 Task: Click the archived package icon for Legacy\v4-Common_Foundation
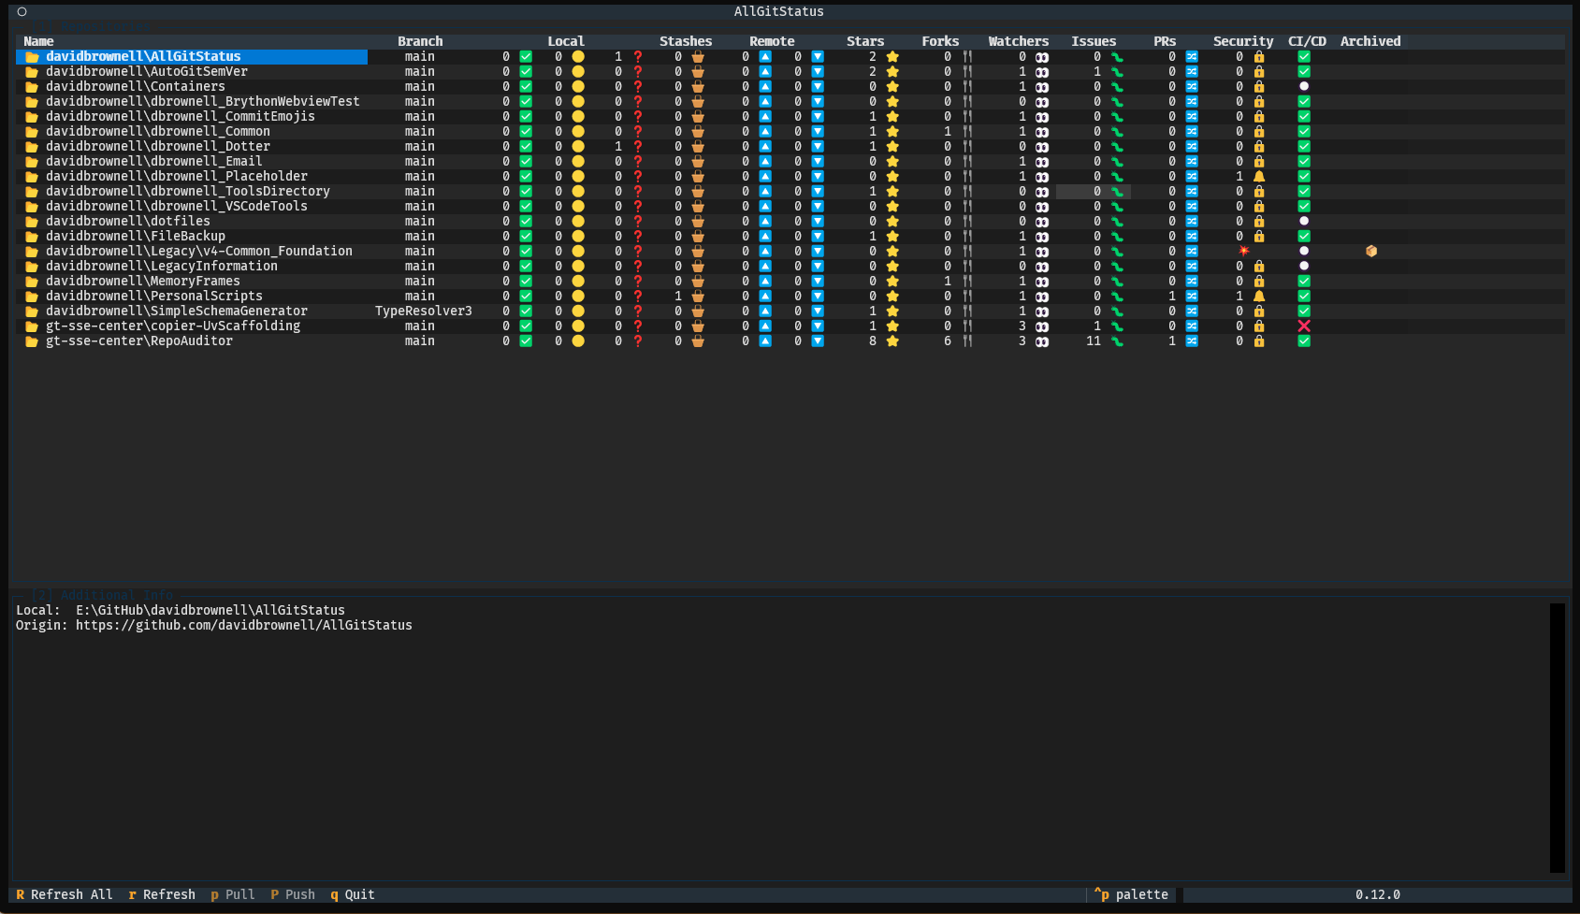click(1371, 252)
